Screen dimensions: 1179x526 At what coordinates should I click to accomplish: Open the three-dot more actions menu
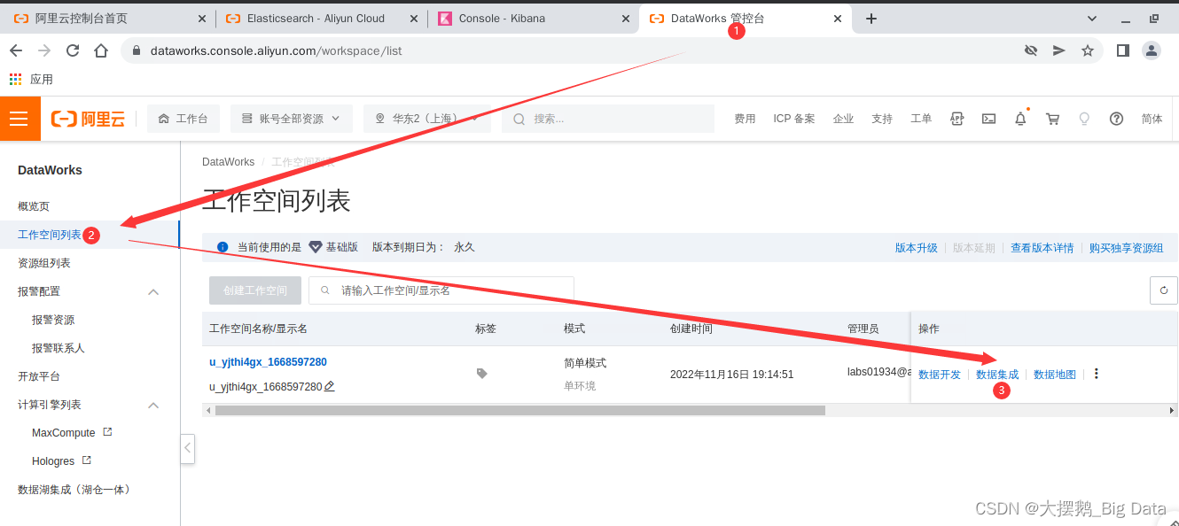coord(1097,374)
